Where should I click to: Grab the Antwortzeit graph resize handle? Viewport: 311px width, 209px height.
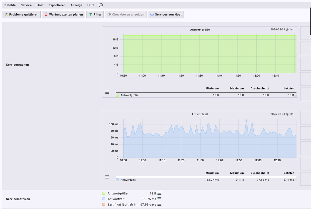[296, 180]
